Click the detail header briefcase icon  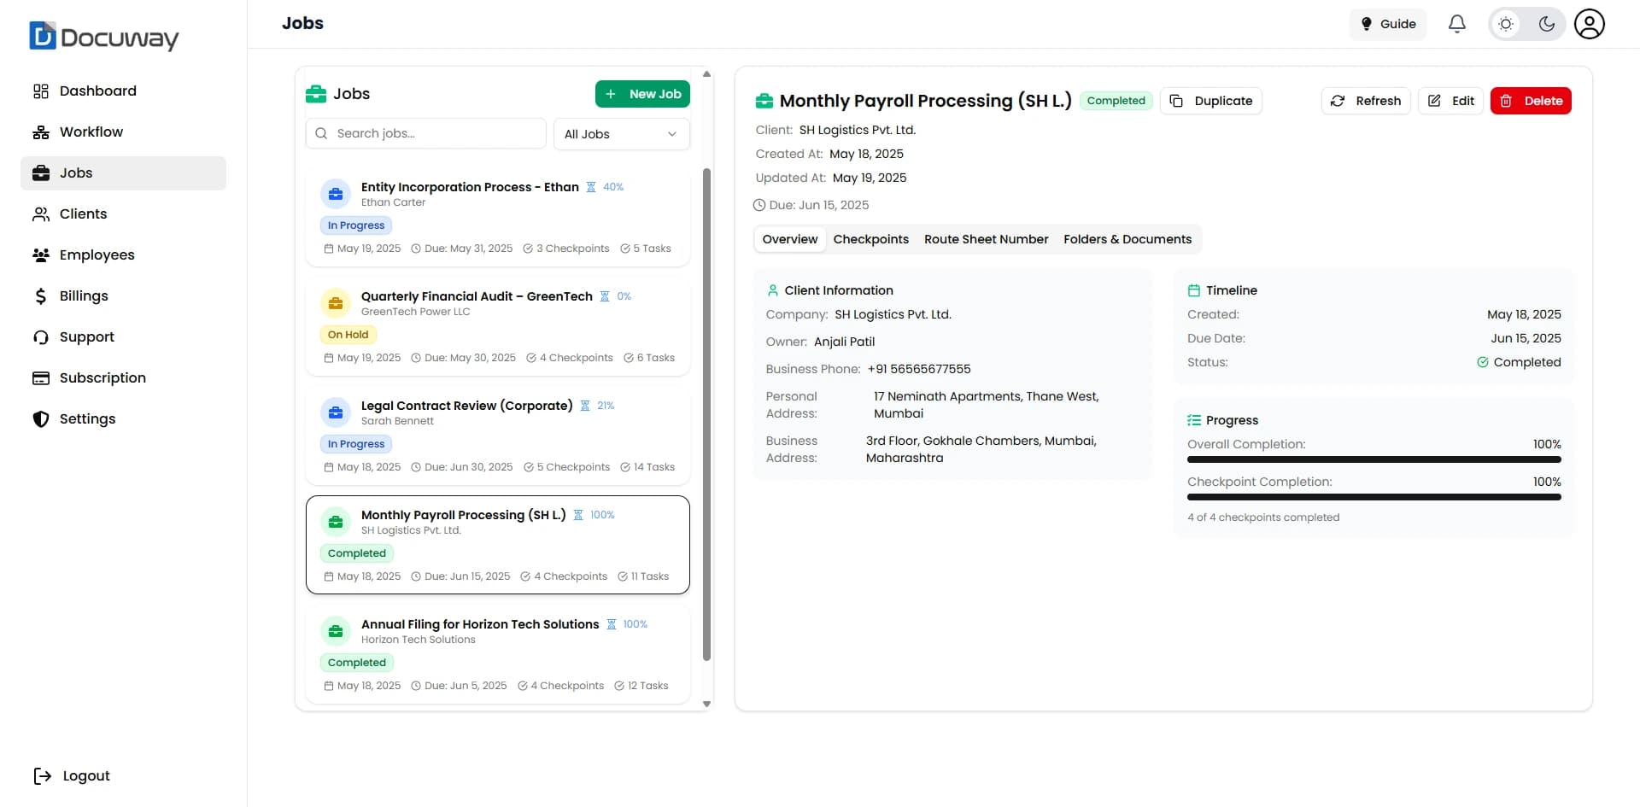[x=764, y=101]
